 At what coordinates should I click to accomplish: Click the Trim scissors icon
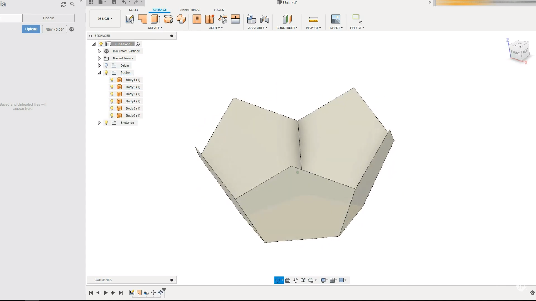point(223,19)
